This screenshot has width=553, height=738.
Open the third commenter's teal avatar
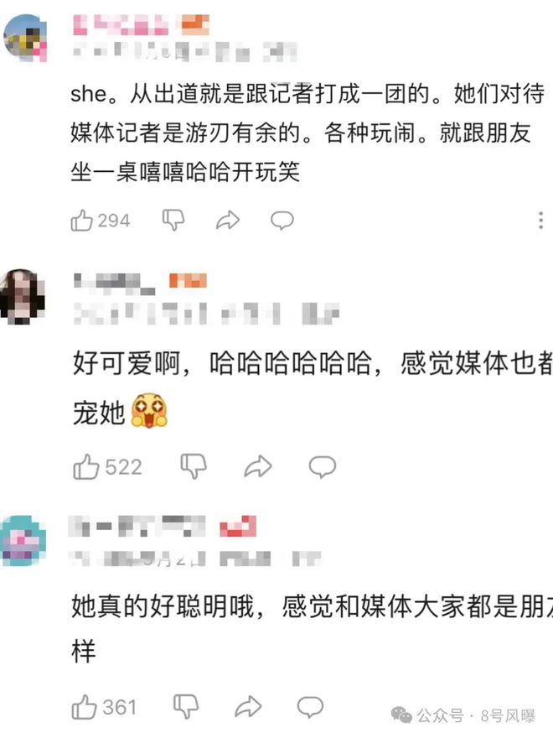coord(23,540)
